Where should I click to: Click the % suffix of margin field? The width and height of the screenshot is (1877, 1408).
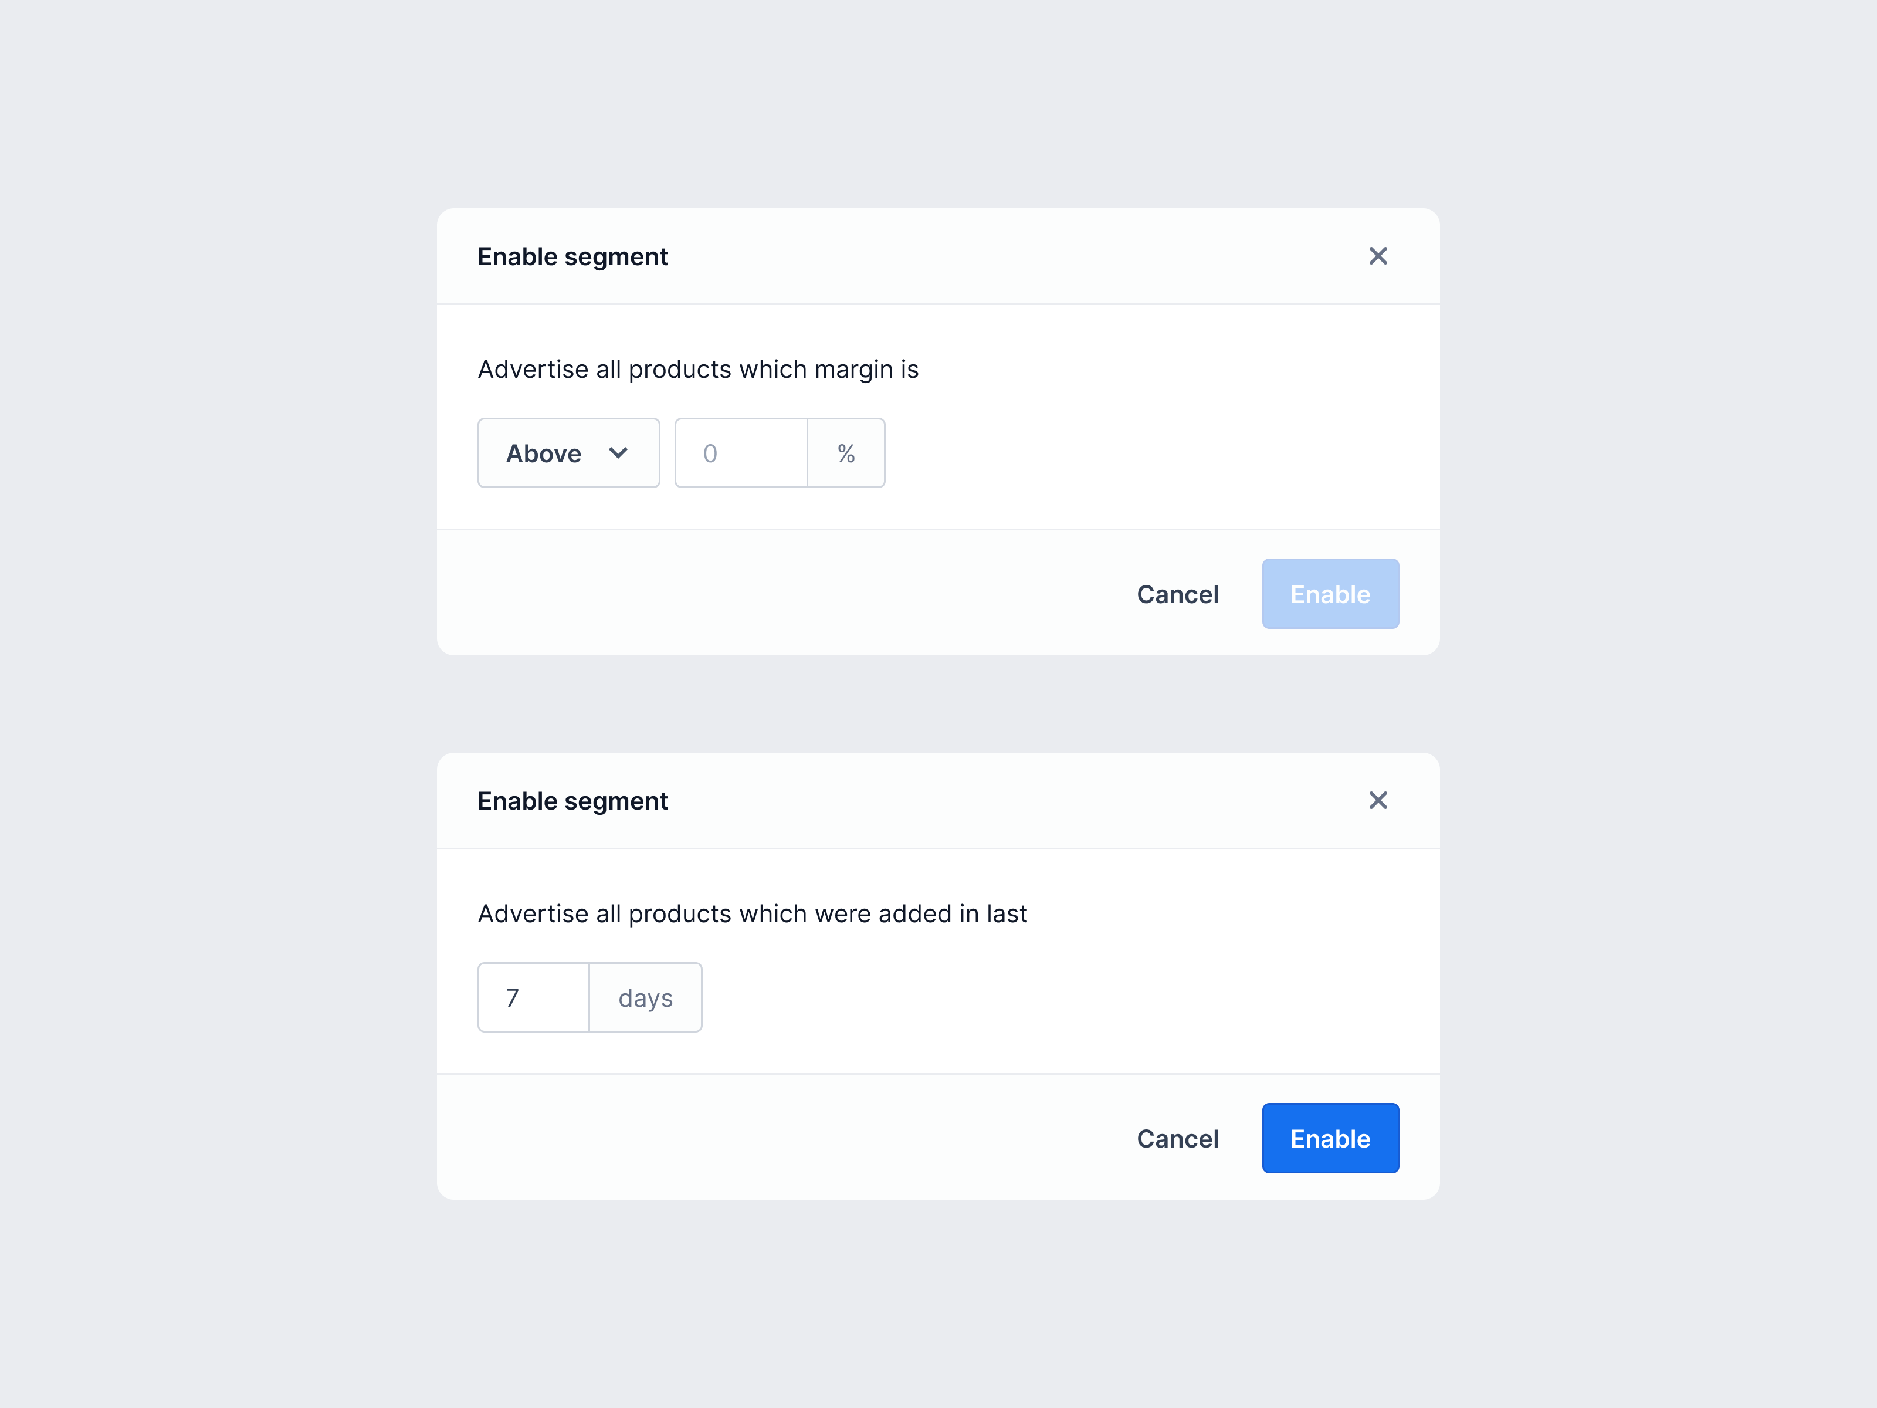(846, 453)
